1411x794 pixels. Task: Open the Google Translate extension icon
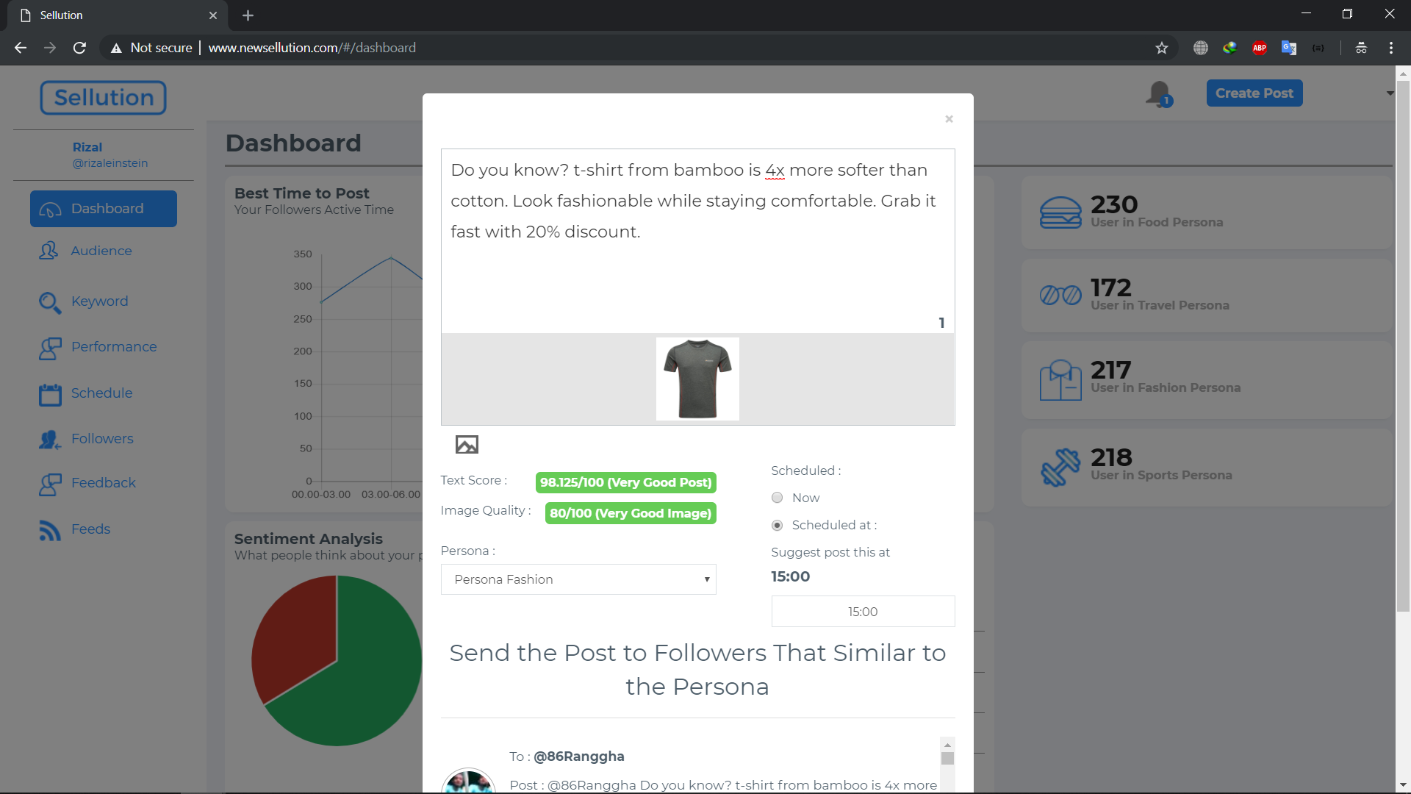[1289, 48]
